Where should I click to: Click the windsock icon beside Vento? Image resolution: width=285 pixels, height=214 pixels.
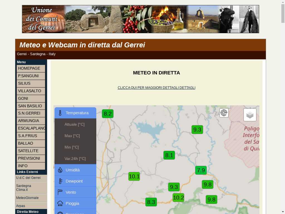tap(60, 192)
